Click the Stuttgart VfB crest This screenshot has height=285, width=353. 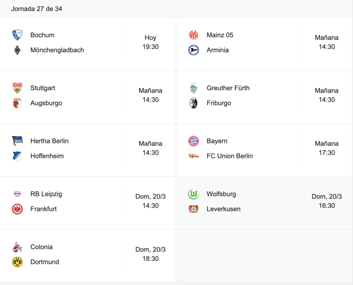tap(17, 88)
